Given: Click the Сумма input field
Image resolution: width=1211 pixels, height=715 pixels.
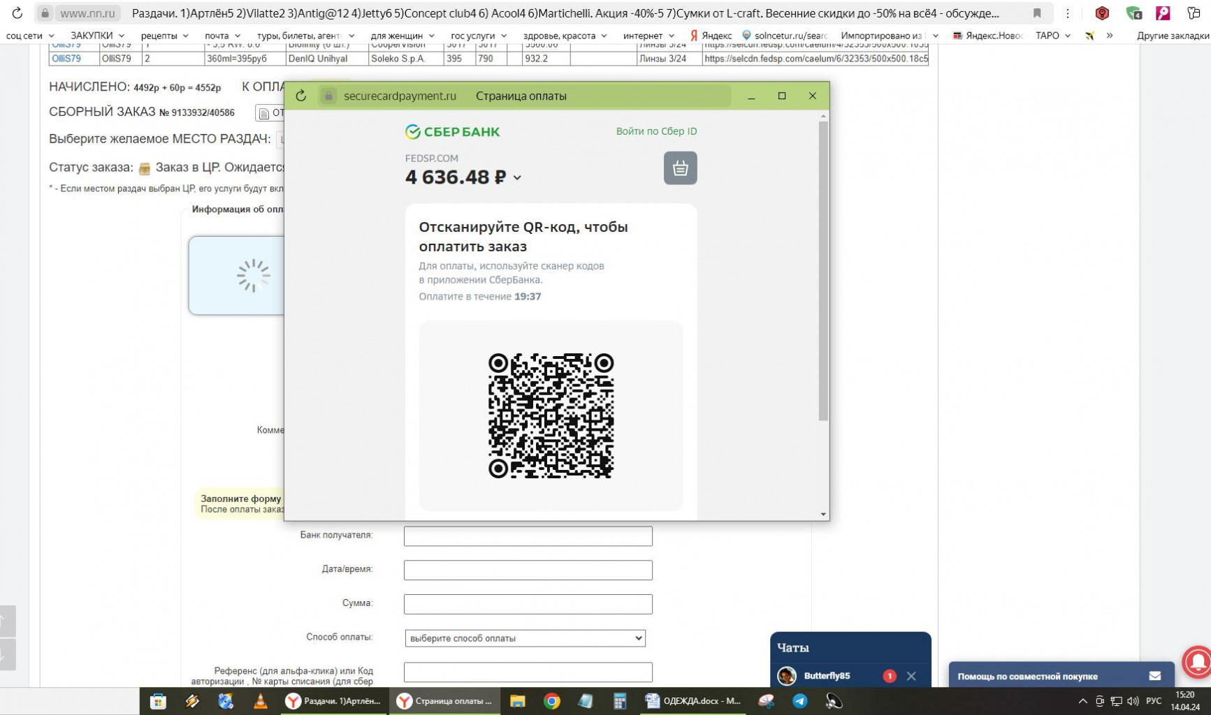Looking at the screenshot, I should [528, 604].
